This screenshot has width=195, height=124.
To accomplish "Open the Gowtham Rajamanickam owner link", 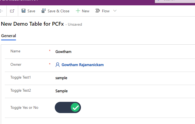I will click(x=83, y=65).
